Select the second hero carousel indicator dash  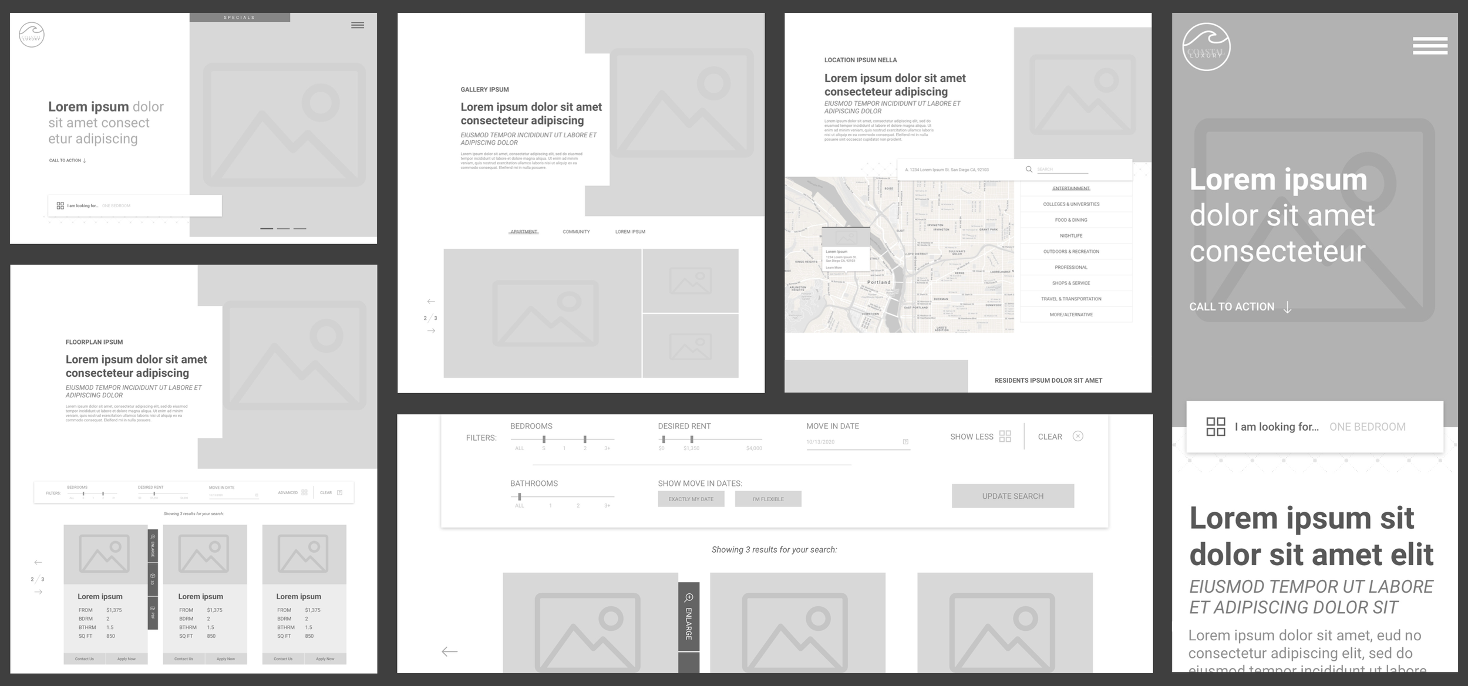283,228
